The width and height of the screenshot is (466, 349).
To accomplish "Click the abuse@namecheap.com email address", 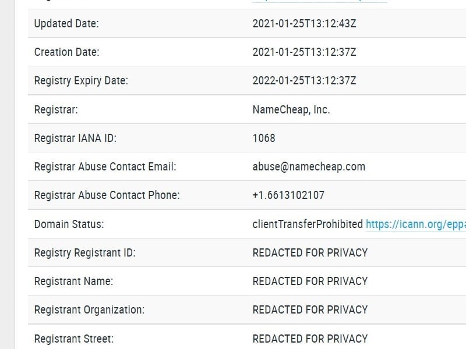I will (309, 166).
